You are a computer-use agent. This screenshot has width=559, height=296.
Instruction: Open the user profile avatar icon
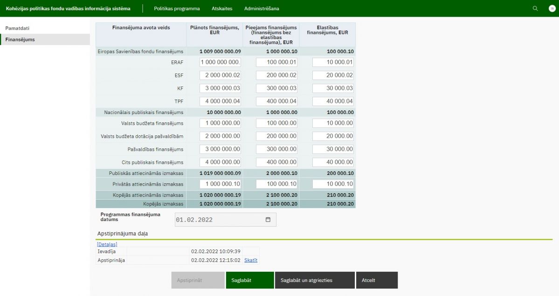(552, 8)
